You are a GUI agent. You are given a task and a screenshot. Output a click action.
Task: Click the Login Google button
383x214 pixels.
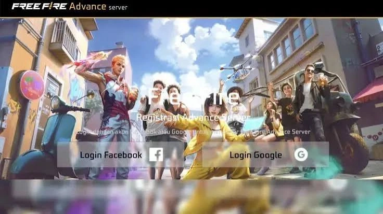[265, 154]
